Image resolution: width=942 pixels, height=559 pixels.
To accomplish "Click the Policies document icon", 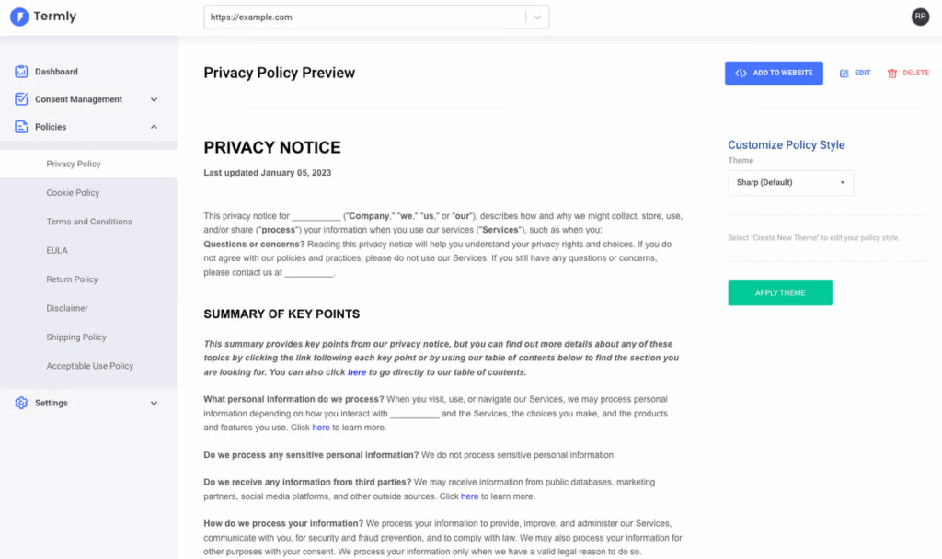I will pyautogui.click(x=21, y=127).
